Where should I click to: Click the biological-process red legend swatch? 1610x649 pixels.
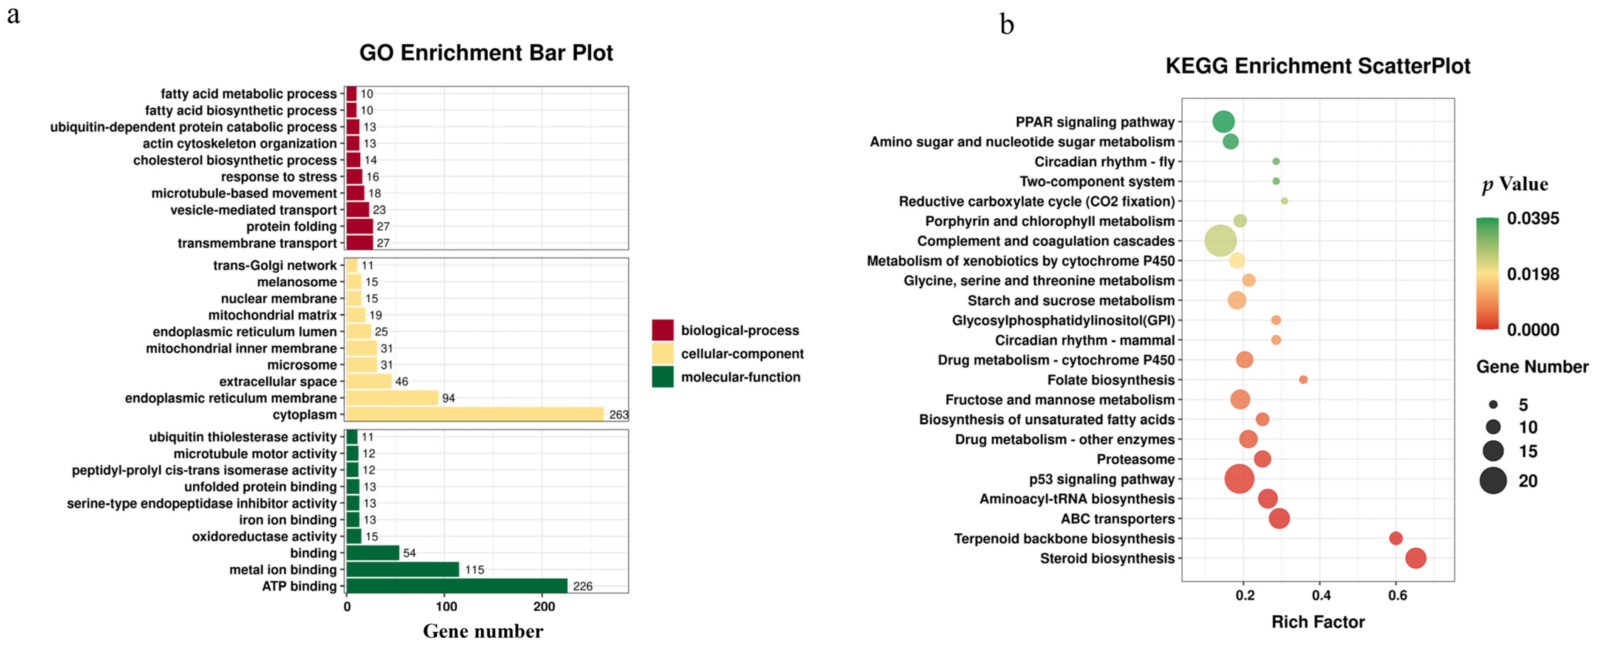point(662,330)
